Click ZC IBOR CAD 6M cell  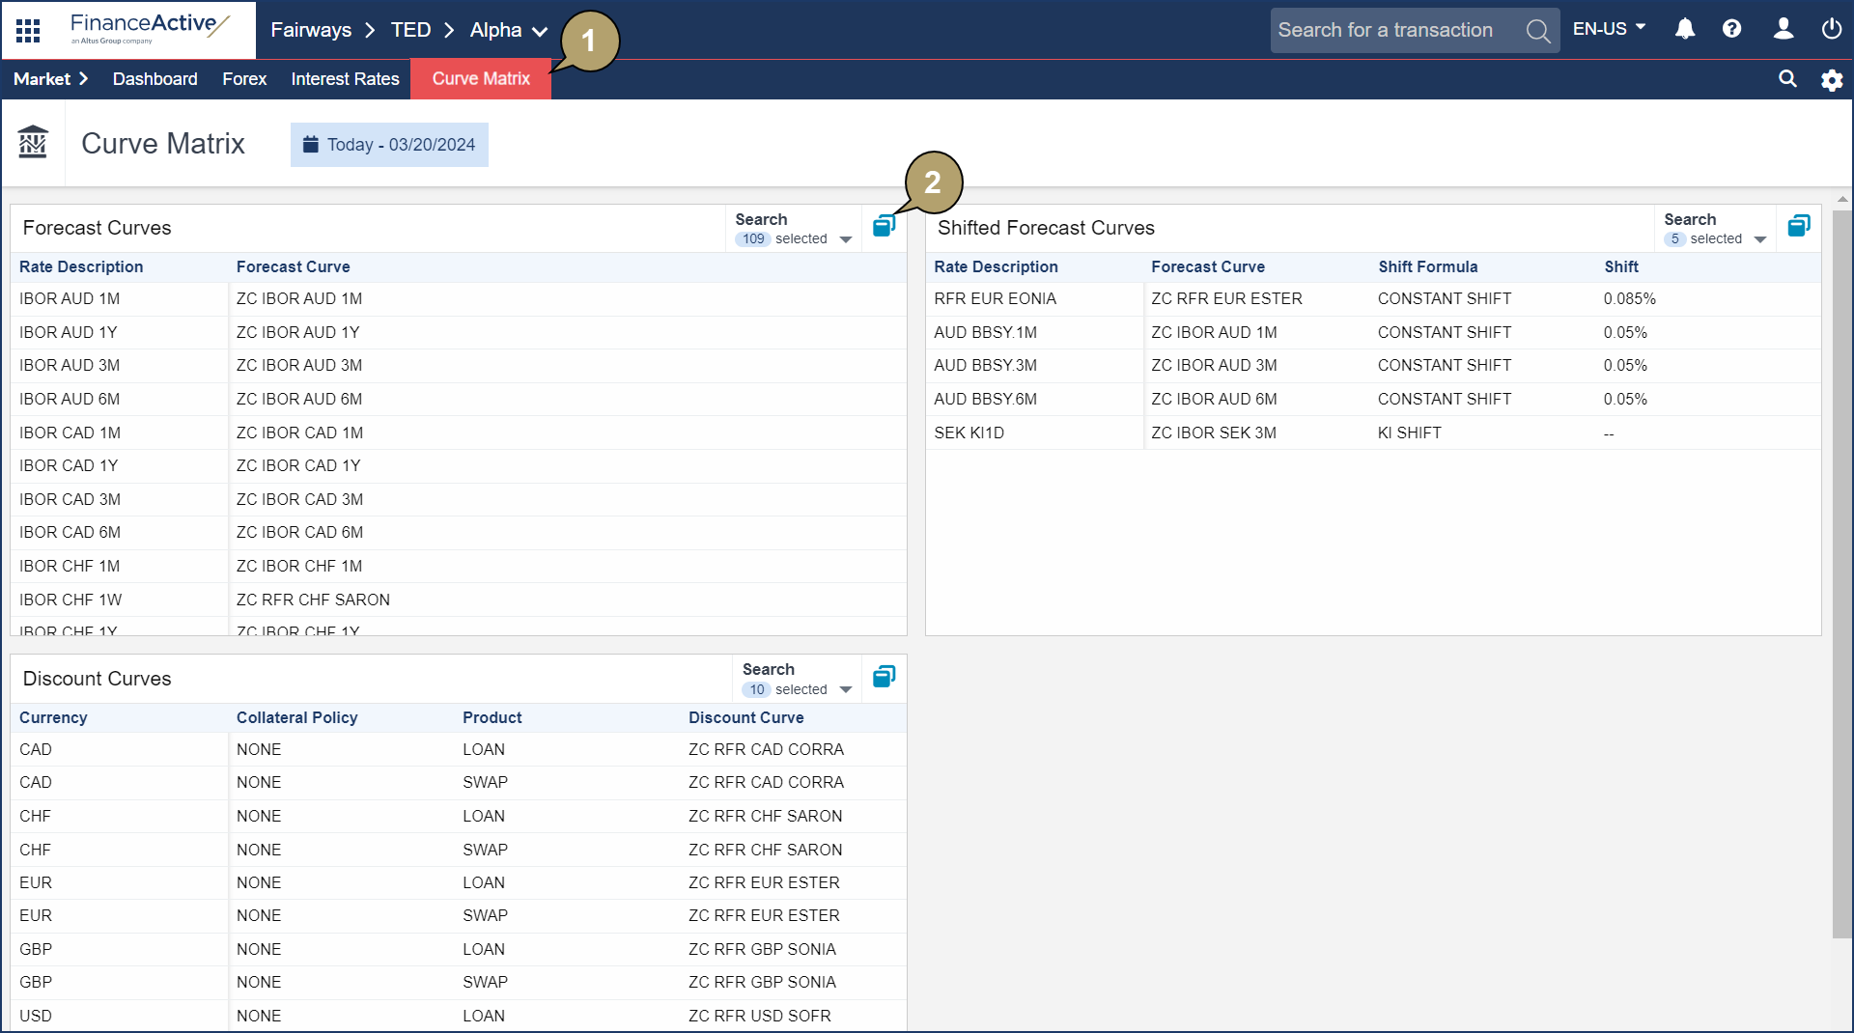299,532
